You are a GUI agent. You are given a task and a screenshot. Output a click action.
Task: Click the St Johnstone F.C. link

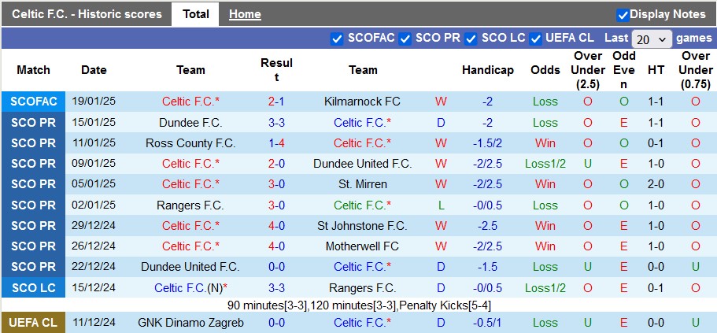point(362,226)
